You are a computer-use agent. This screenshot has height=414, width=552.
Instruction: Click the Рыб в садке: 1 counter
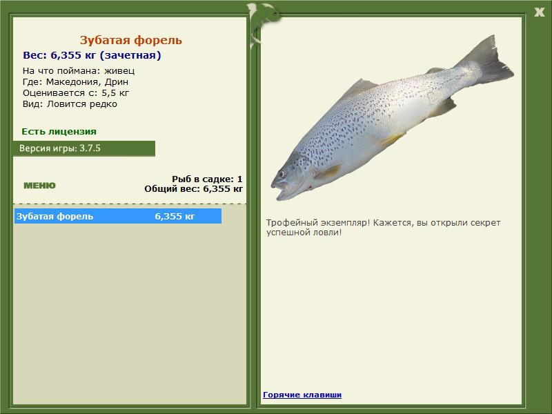click(x=207, y=179)
